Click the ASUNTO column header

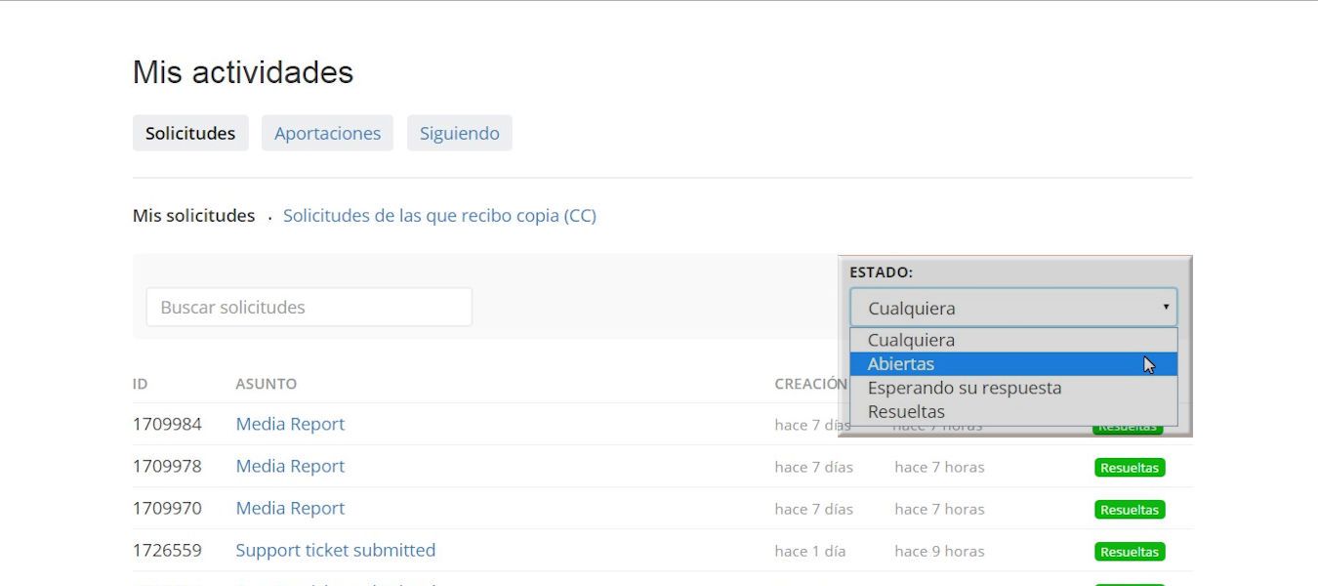point(266,384)
